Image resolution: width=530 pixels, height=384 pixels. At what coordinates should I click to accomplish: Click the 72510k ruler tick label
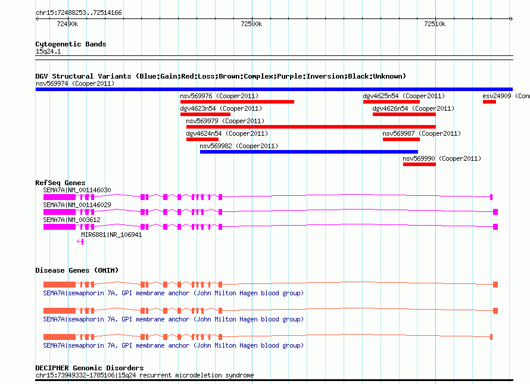(x=435, y=24)
